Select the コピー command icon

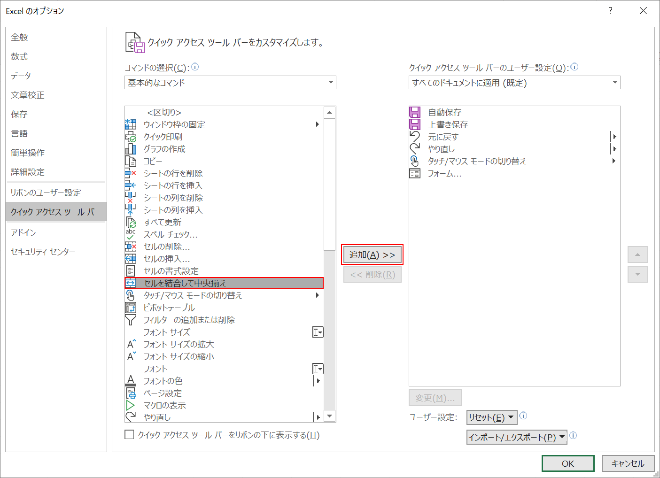pos(131,161)
